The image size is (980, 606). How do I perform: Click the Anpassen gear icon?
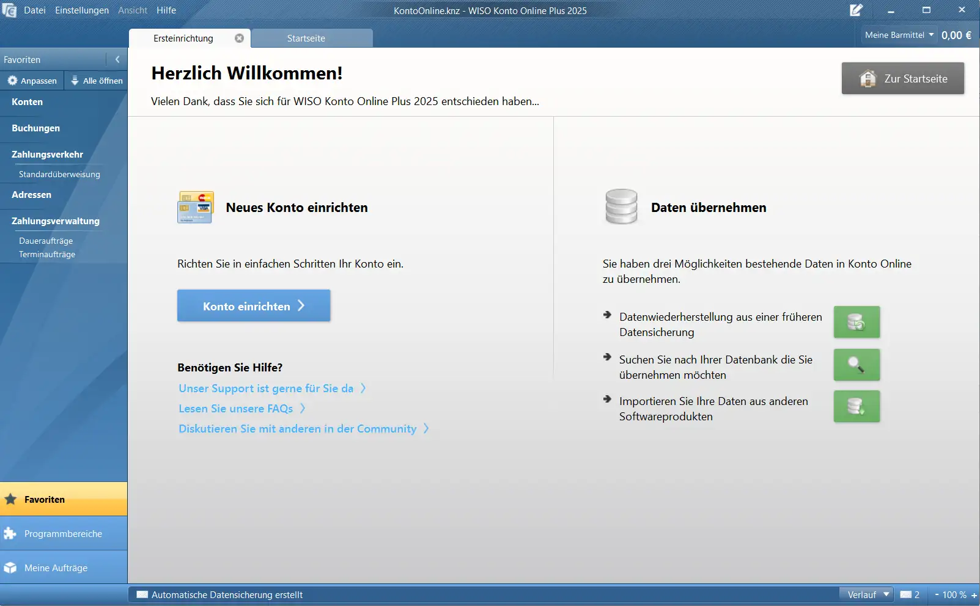[12, 81]
